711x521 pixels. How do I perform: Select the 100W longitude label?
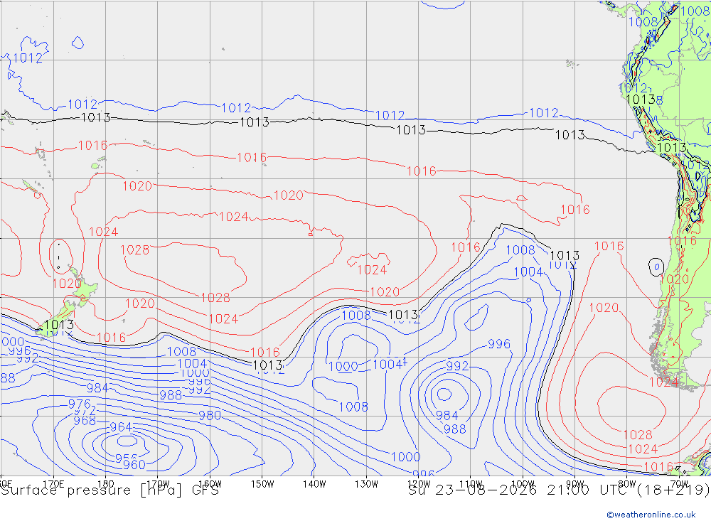(523, 484)
